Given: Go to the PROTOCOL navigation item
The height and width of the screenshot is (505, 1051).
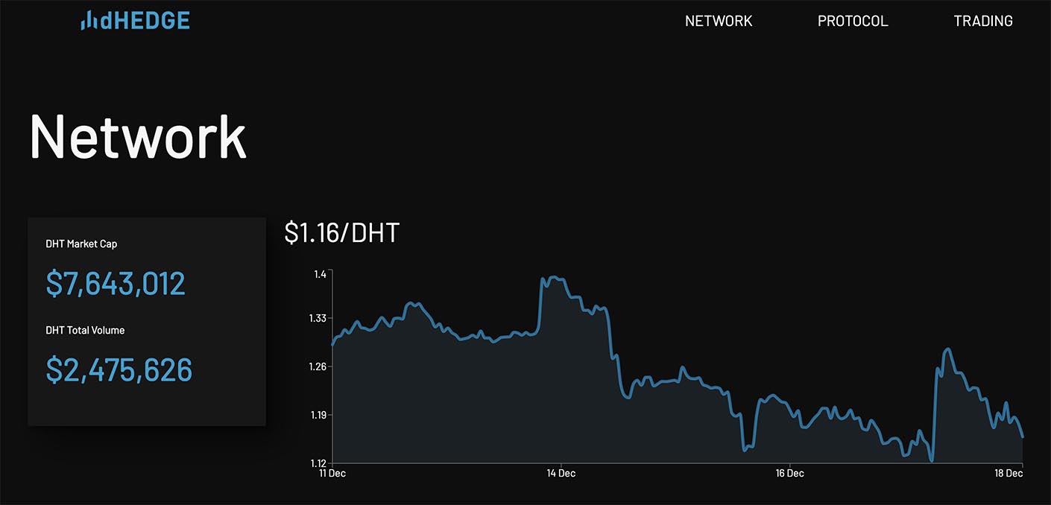Looking at the screenshot, I should point(853,21).
